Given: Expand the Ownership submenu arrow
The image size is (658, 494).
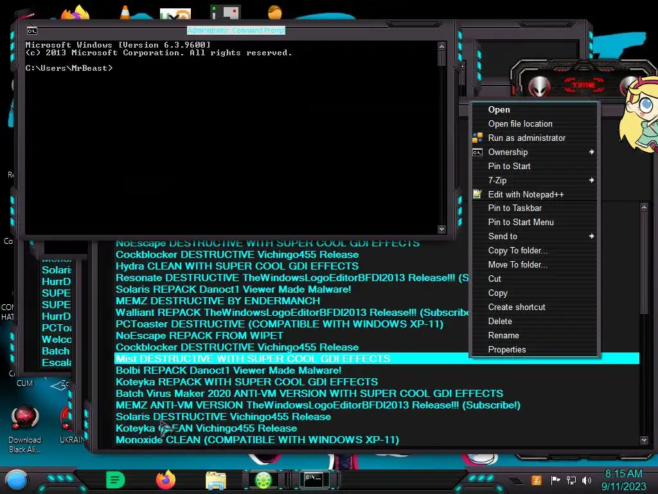Looking at the screenshot, I should coord(591,152).
